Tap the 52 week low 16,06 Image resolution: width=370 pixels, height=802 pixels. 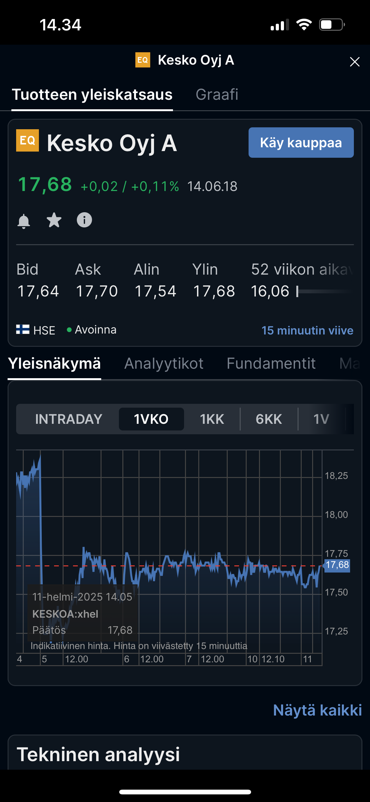(x=270, y=291)
